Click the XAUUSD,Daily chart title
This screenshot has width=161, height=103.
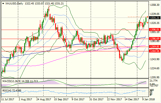pyautogui.click(x=14, y=4)
